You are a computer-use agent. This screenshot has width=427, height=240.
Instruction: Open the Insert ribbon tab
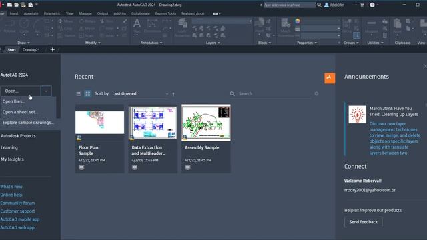(14, 13)
